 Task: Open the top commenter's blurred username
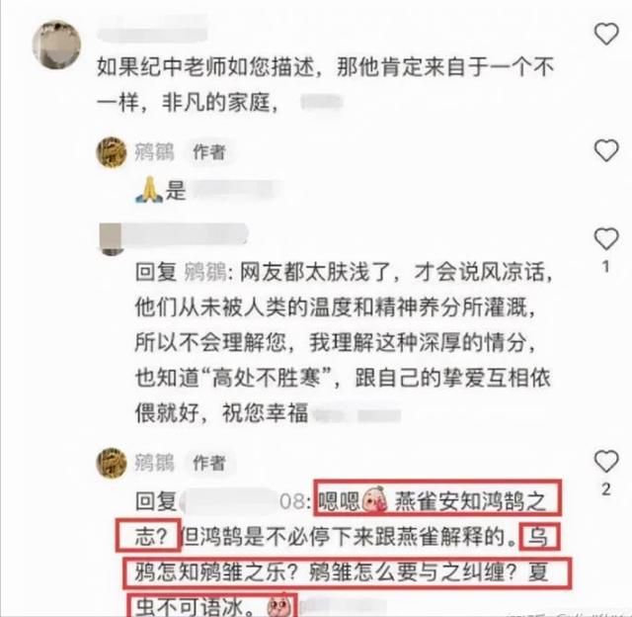152,31
